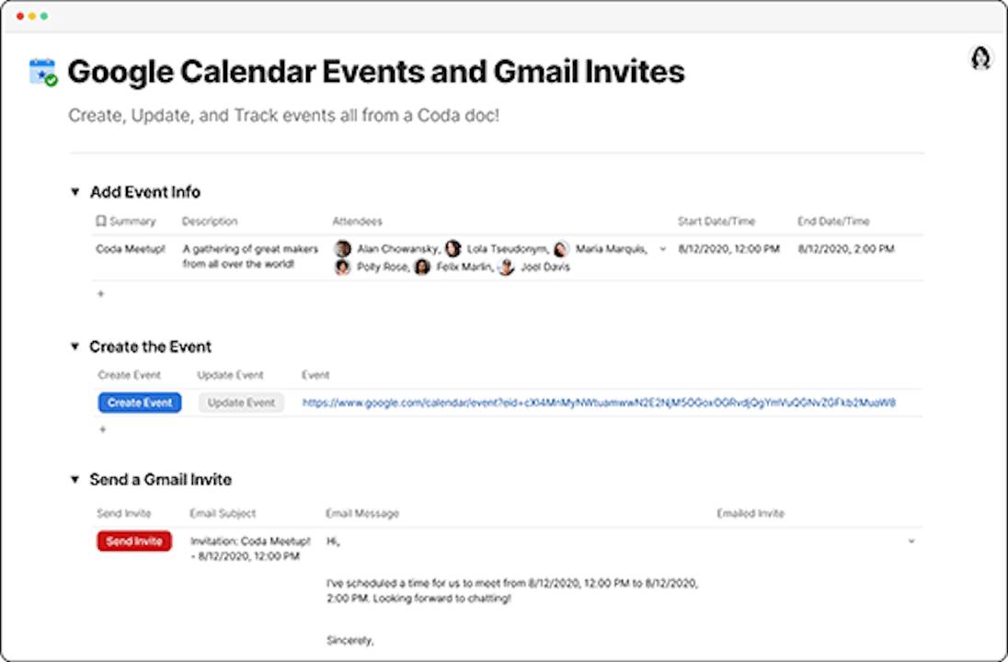1008x662 pixels.
Task: Click Maria Marquis's profile avatar
Action: click(x=561, y=248)
